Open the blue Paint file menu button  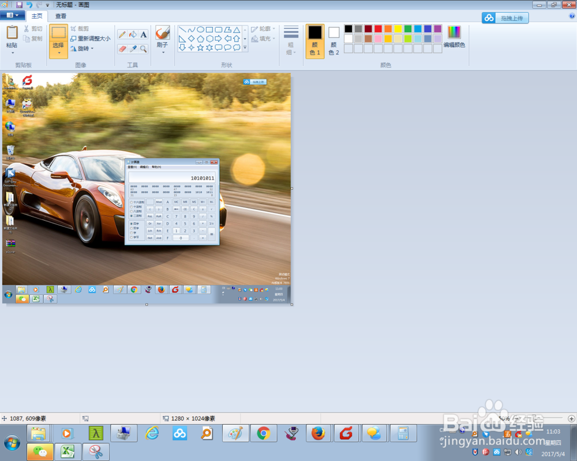pos(13,16)
